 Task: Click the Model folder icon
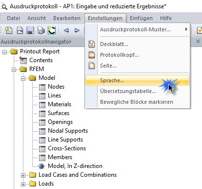click(33, 78)
